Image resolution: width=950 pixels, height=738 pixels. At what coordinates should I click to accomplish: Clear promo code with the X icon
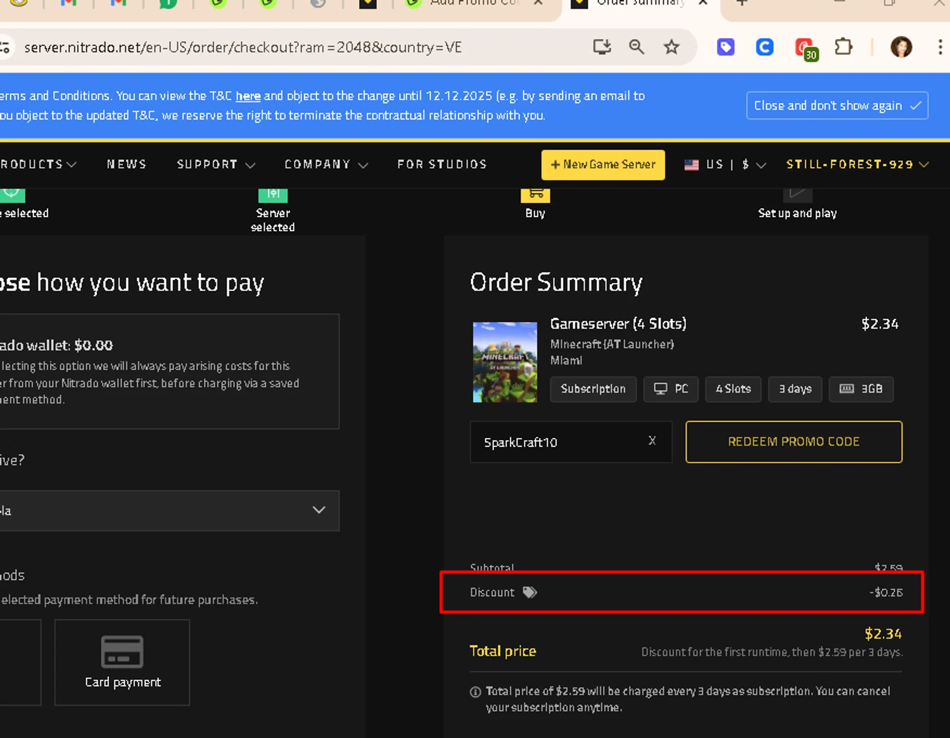point(652,441)
